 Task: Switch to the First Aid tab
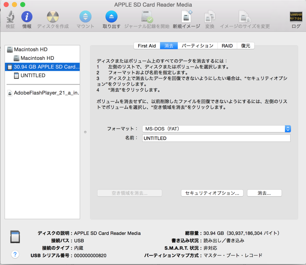[147, 46]
